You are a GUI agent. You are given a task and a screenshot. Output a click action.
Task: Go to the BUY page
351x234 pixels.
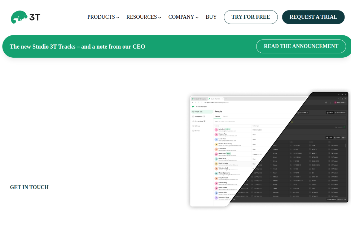[211, 17]
